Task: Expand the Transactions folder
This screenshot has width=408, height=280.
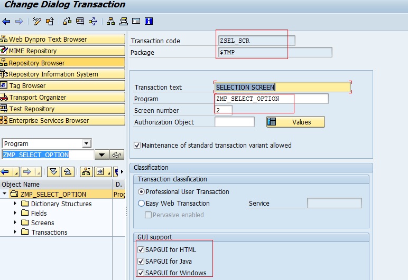Action: click(x=15, y=231)
